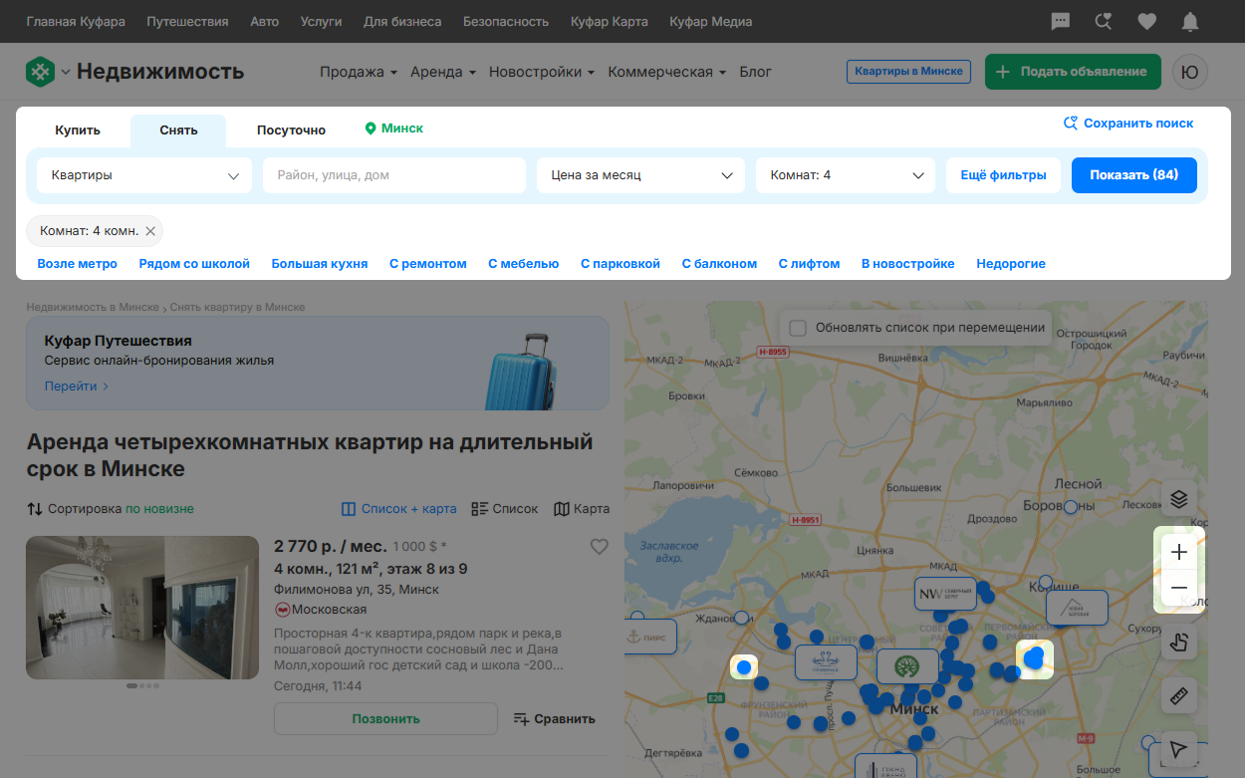Open the 'Новостройки' navigation menu
Image resolution: width=1245 pixels, height=778 pixels.
(542, 72)
